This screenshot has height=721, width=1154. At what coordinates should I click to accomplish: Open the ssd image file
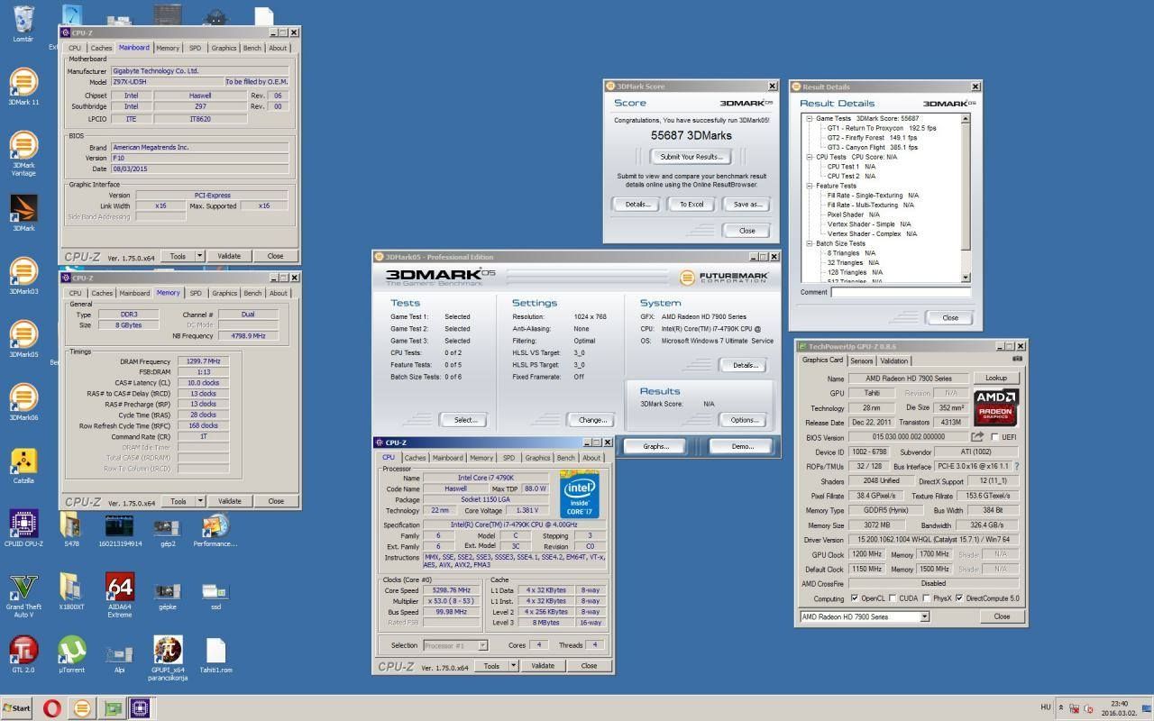pyautogui.click(x=215, y=594)
